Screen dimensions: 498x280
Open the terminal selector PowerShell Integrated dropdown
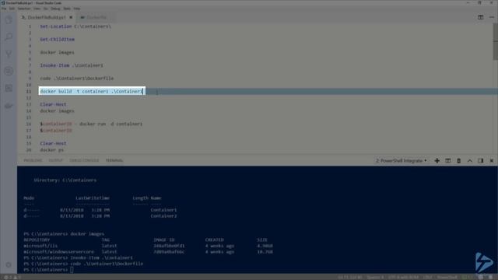pos(402,161)
